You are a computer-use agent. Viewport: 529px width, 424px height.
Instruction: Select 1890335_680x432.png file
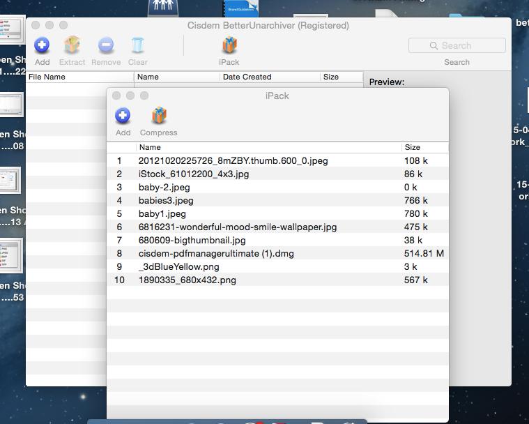[277, 280]
